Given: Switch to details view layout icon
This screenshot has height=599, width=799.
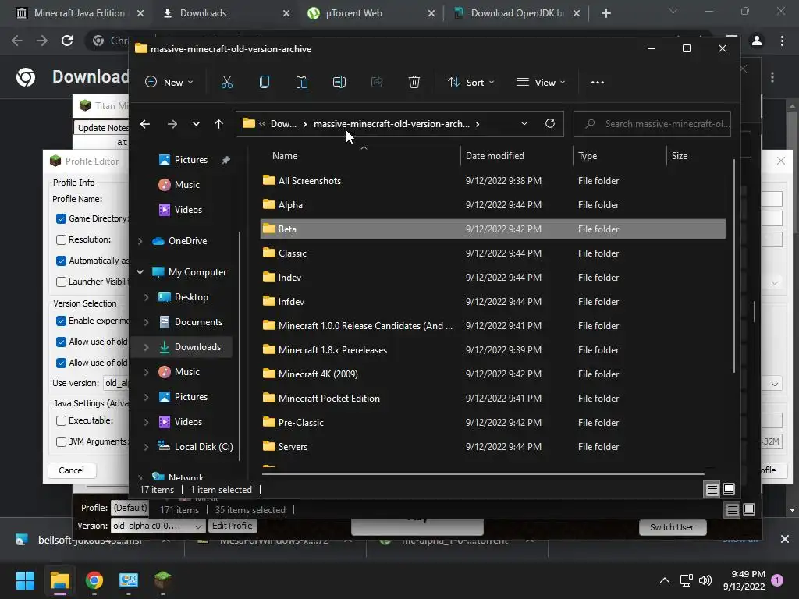Looking at the screenshot, I should tap(712, 490).
